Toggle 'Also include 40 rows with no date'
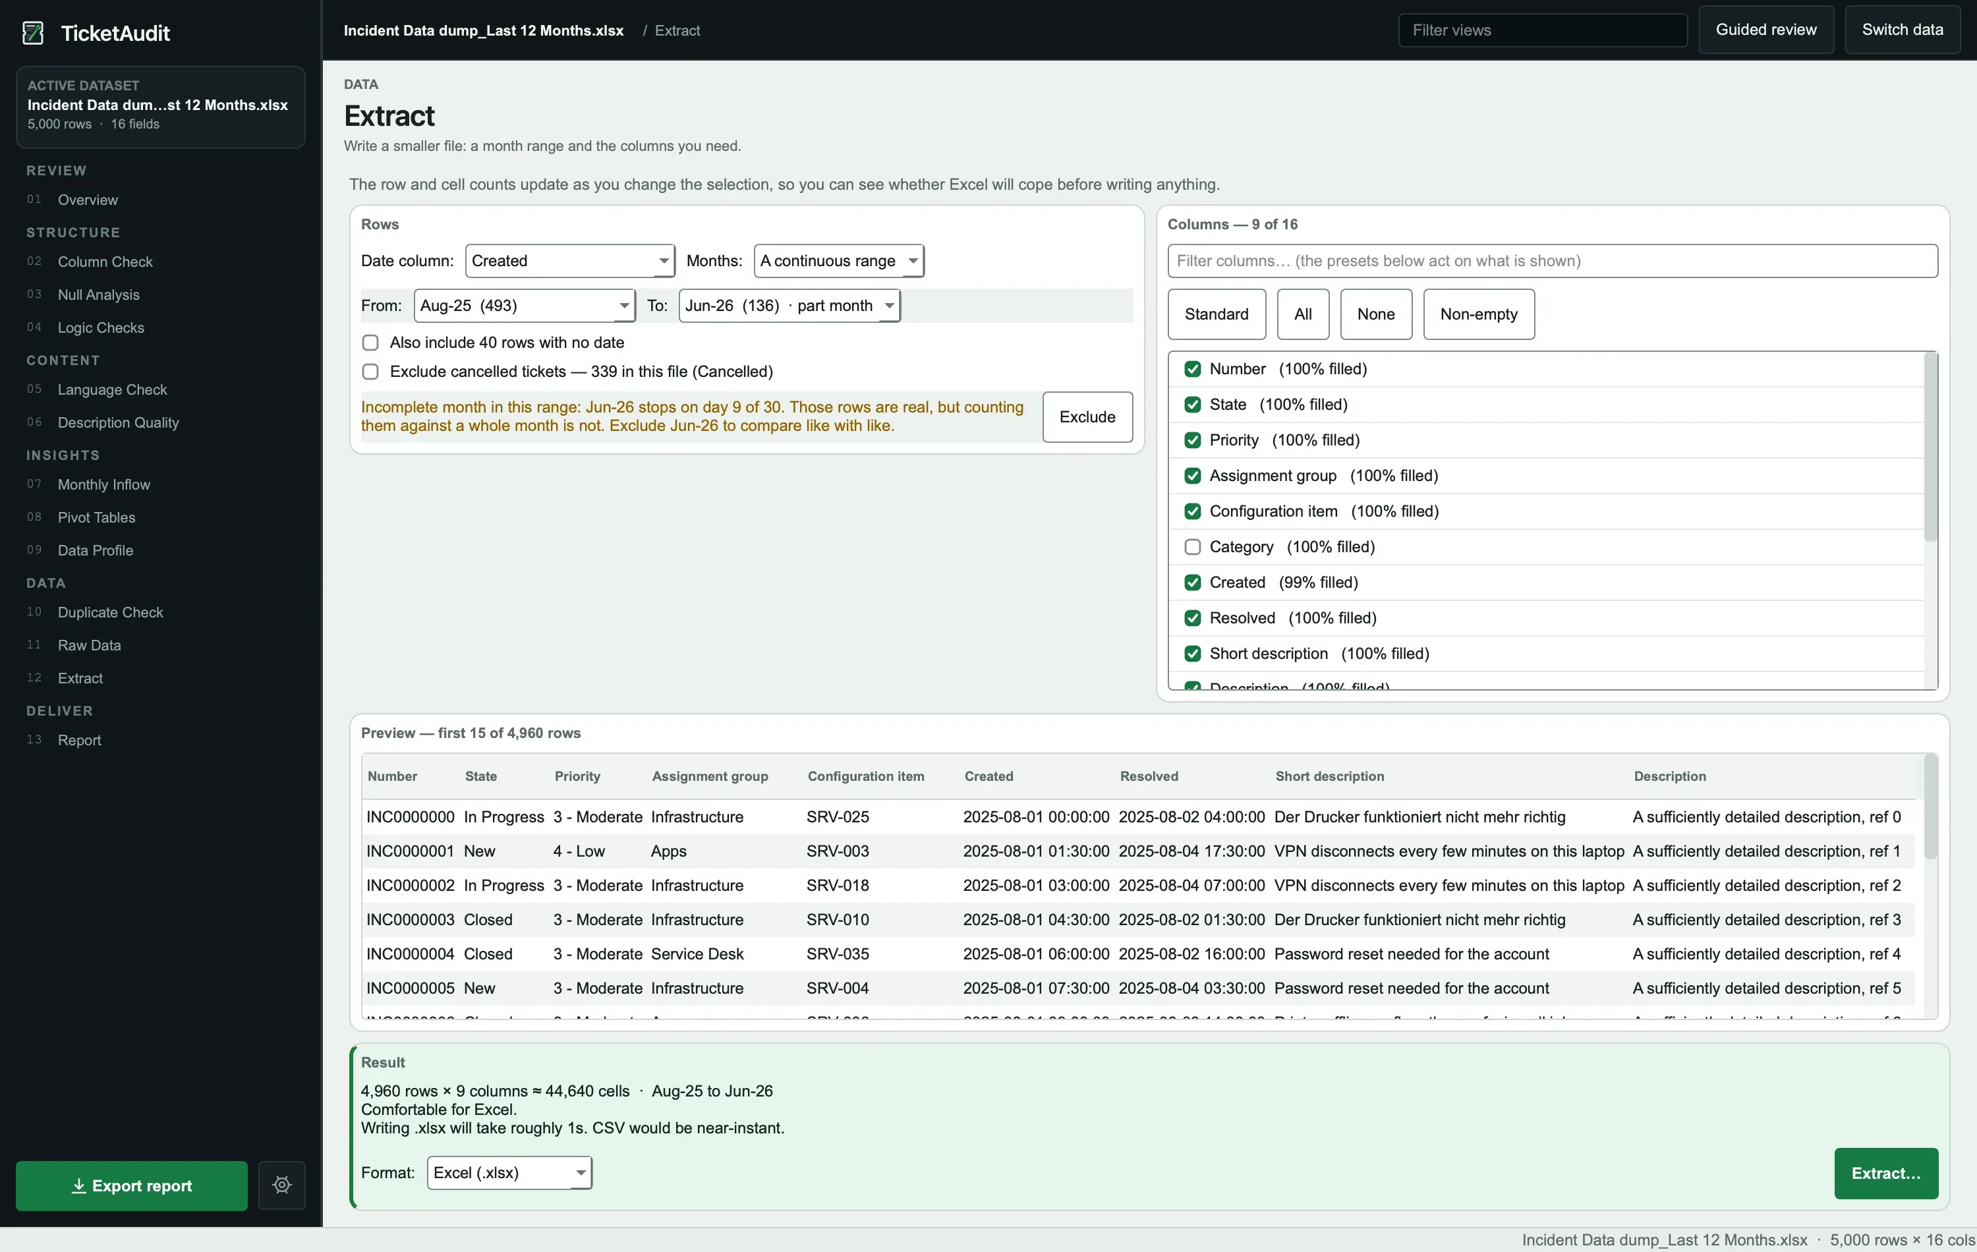 370,343
